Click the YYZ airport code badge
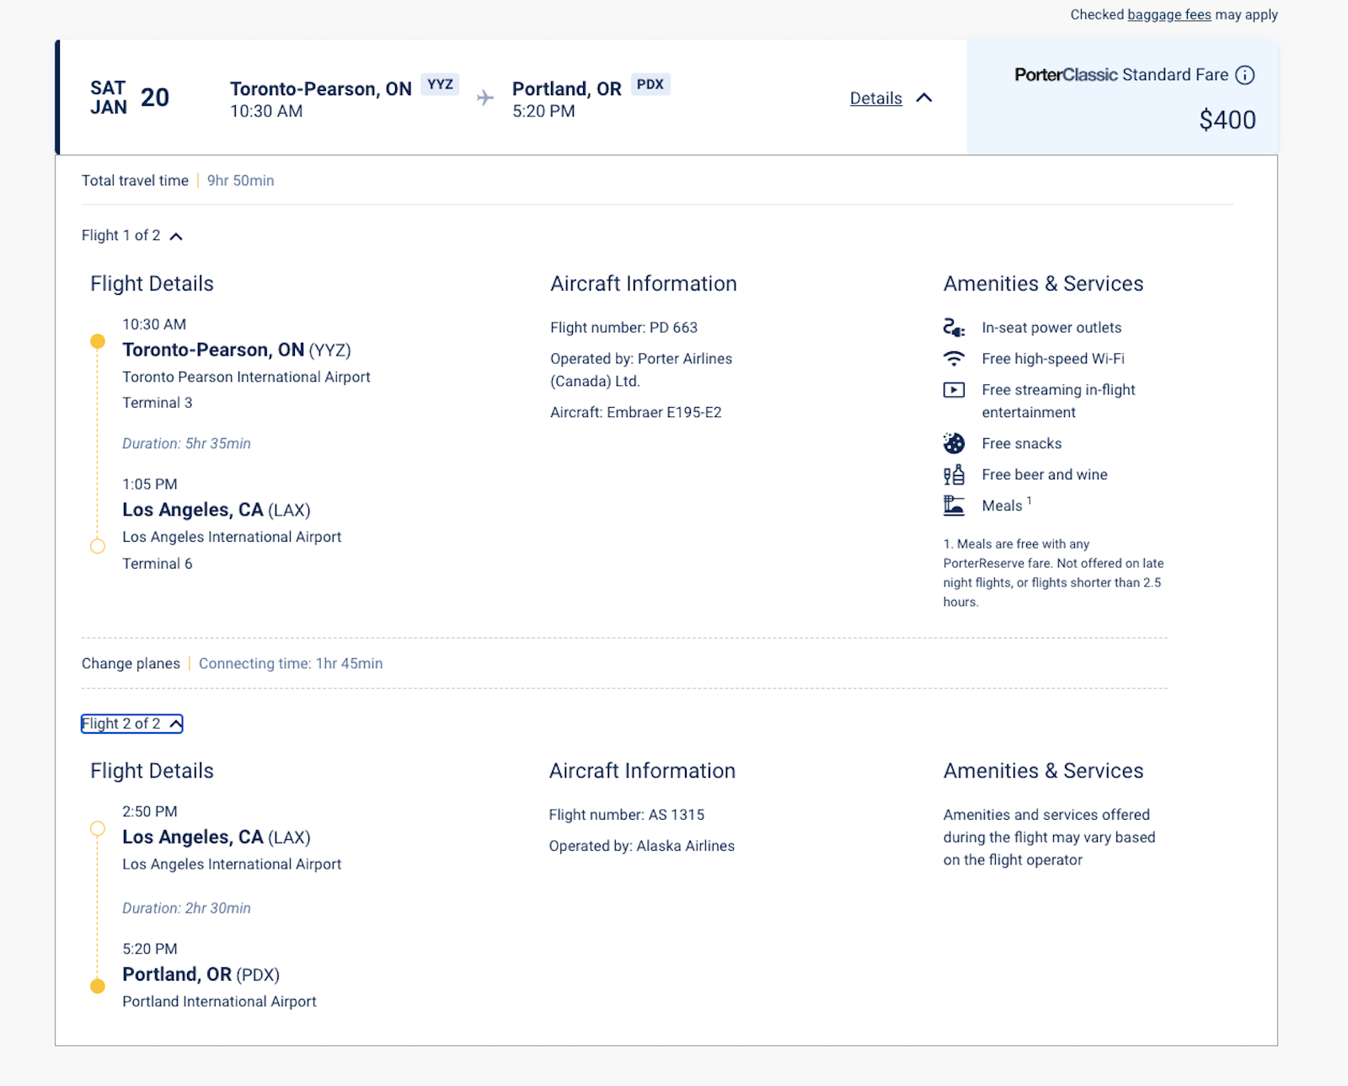Screen dimensions: 1348x1086 point(440,84)
